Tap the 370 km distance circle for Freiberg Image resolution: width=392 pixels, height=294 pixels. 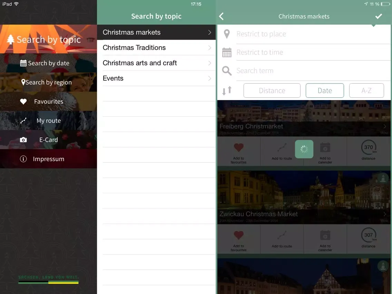click(369, 147)
